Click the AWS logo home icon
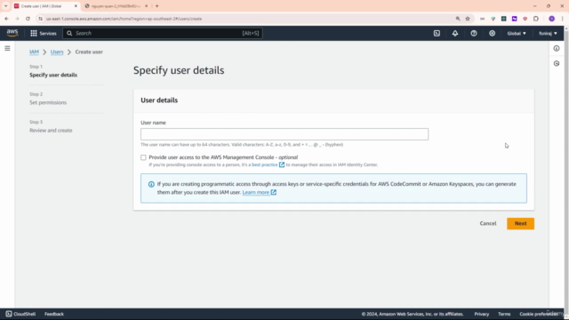Viewport: 569px width, 320px height. pos(12,33)
